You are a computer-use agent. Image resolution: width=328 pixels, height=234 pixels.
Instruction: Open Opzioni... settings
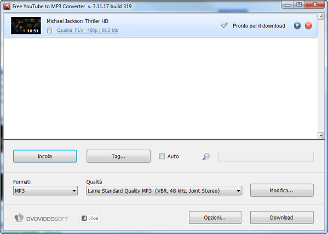(x=215, y=218)
